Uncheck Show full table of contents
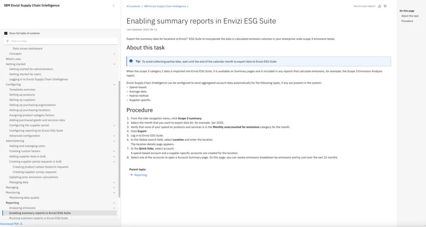Image resolution: width=426 pixels, height=227 pixels. (x=6, y=33)
